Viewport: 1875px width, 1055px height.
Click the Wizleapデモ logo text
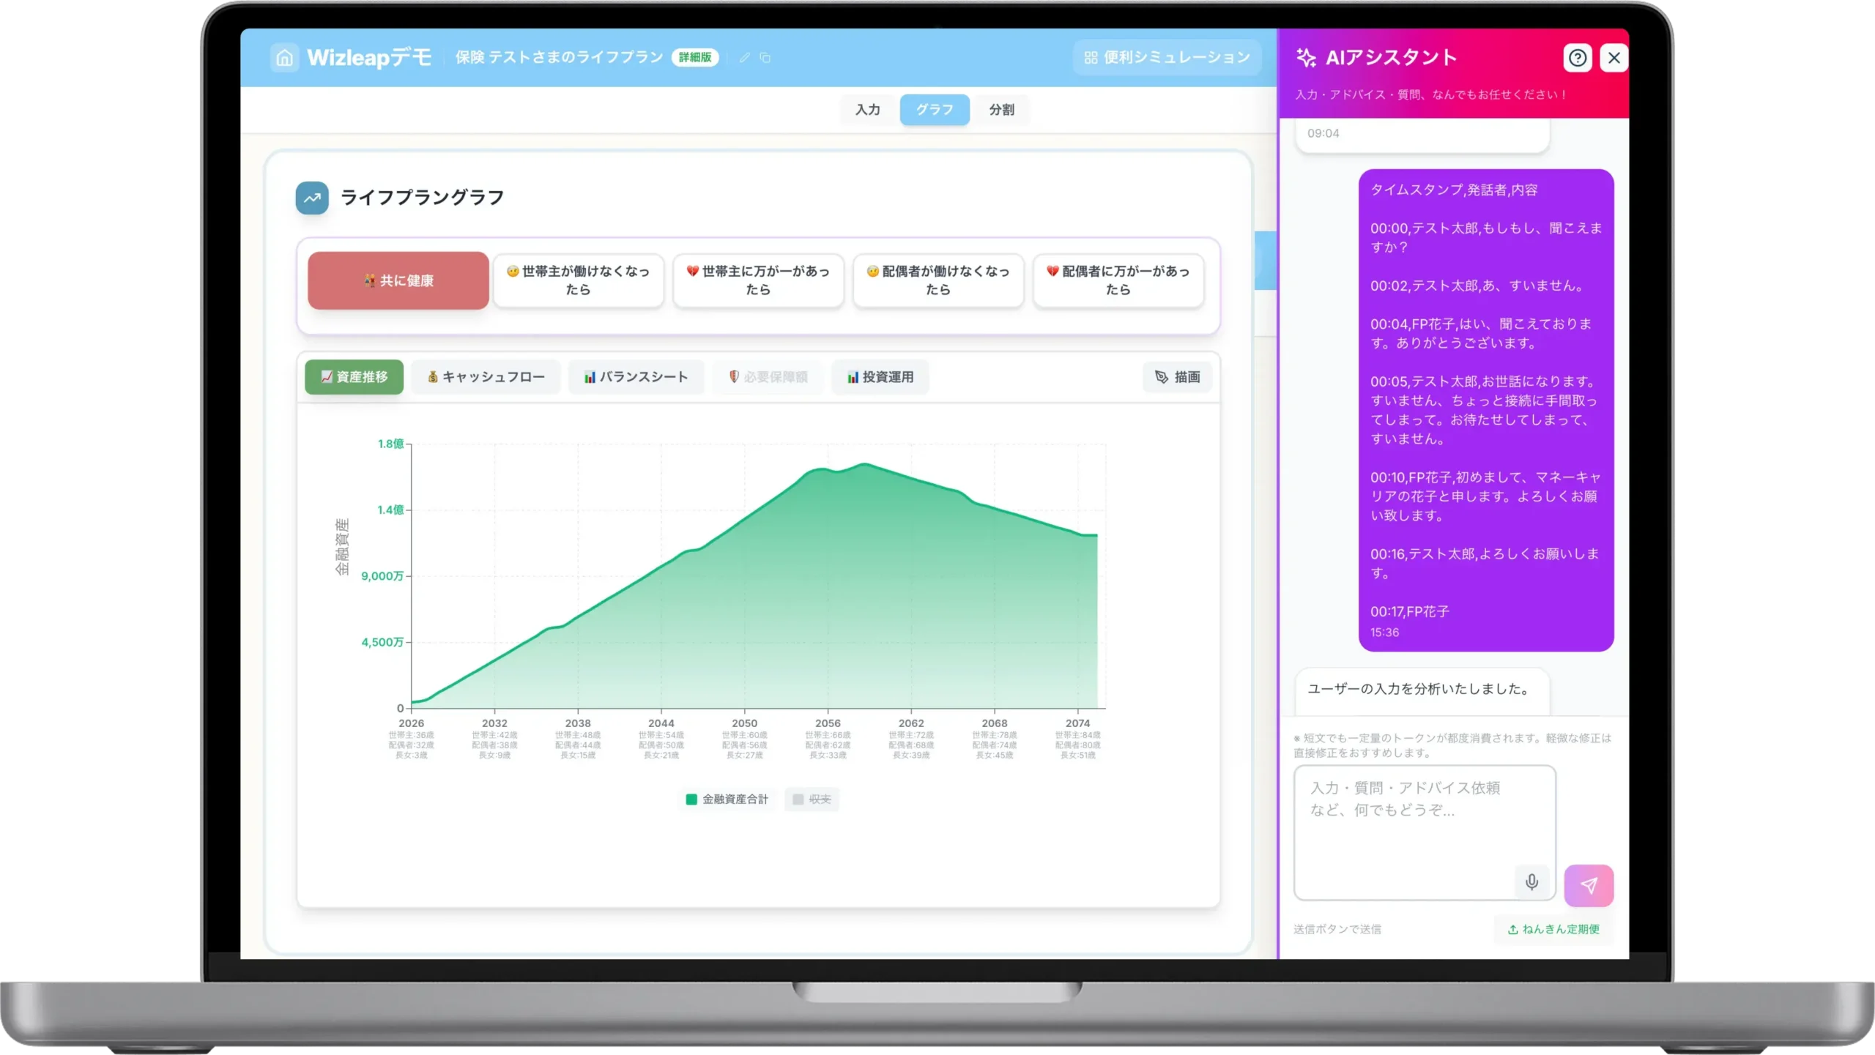369,57
